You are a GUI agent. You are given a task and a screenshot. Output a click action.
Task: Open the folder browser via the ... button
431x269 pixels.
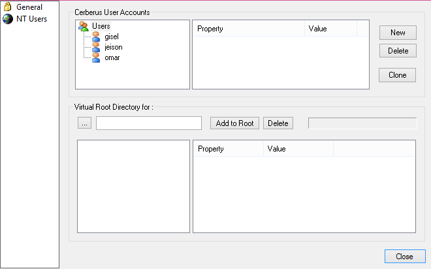pos(84,123)
